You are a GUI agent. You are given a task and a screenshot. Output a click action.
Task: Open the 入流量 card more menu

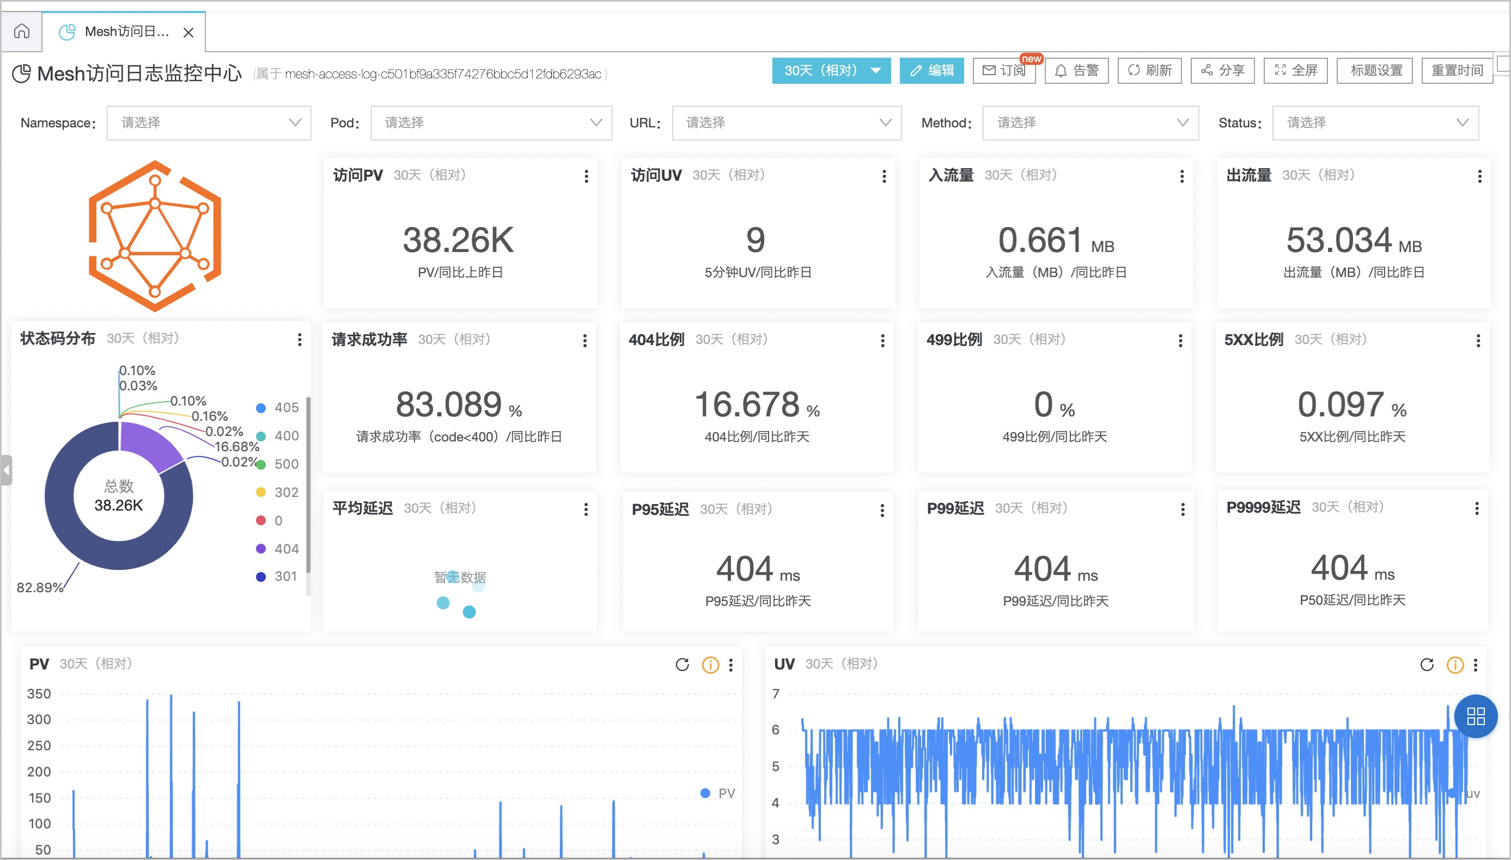[x=1182, y=176]
